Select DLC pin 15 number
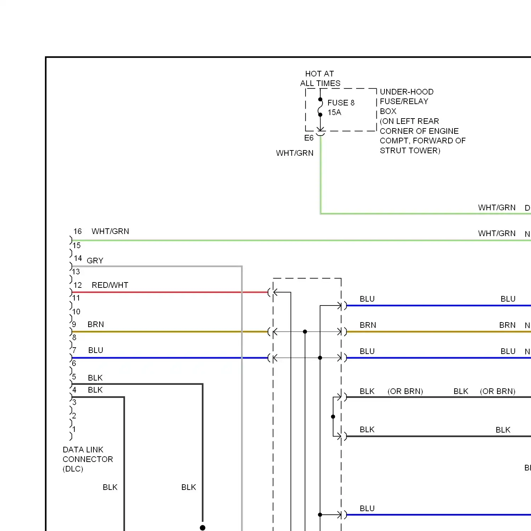The image size is (531, 531). pos(77,246)
